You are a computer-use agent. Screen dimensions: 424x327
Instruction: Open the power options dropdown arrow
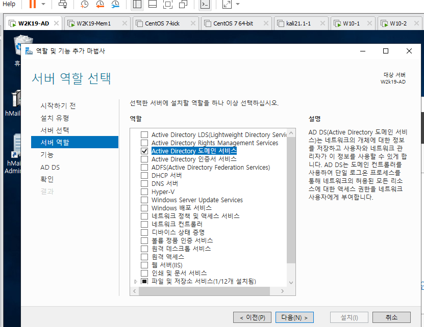coord(43,4)
